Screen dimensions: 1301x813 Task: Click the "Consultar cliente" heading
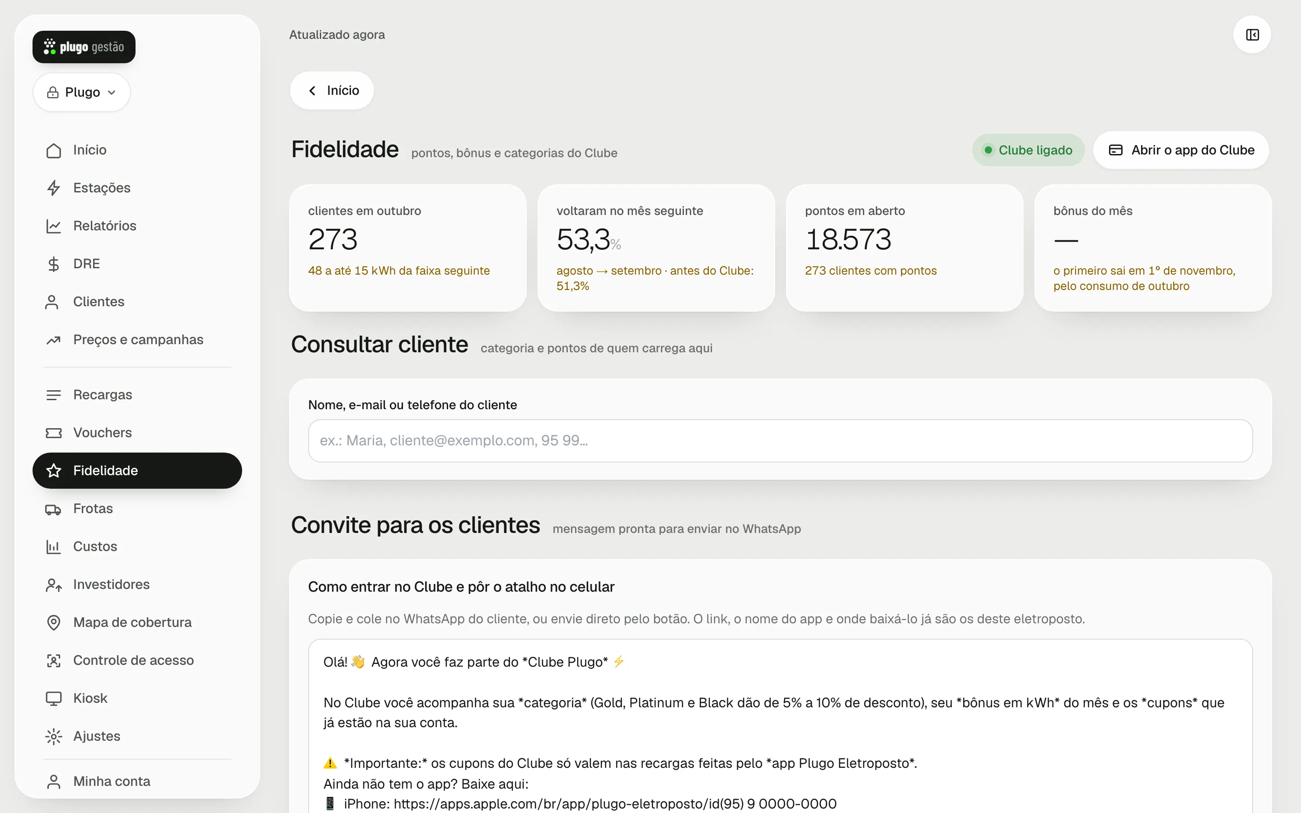(x=379, y=345)
